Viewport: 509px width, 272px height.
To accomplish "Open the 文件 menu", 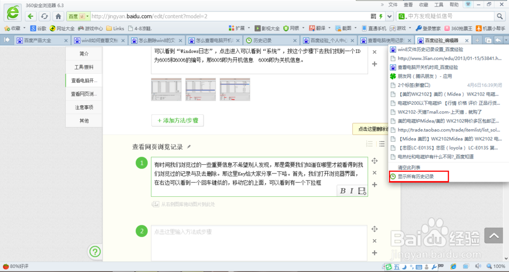I will click(393, 5).
